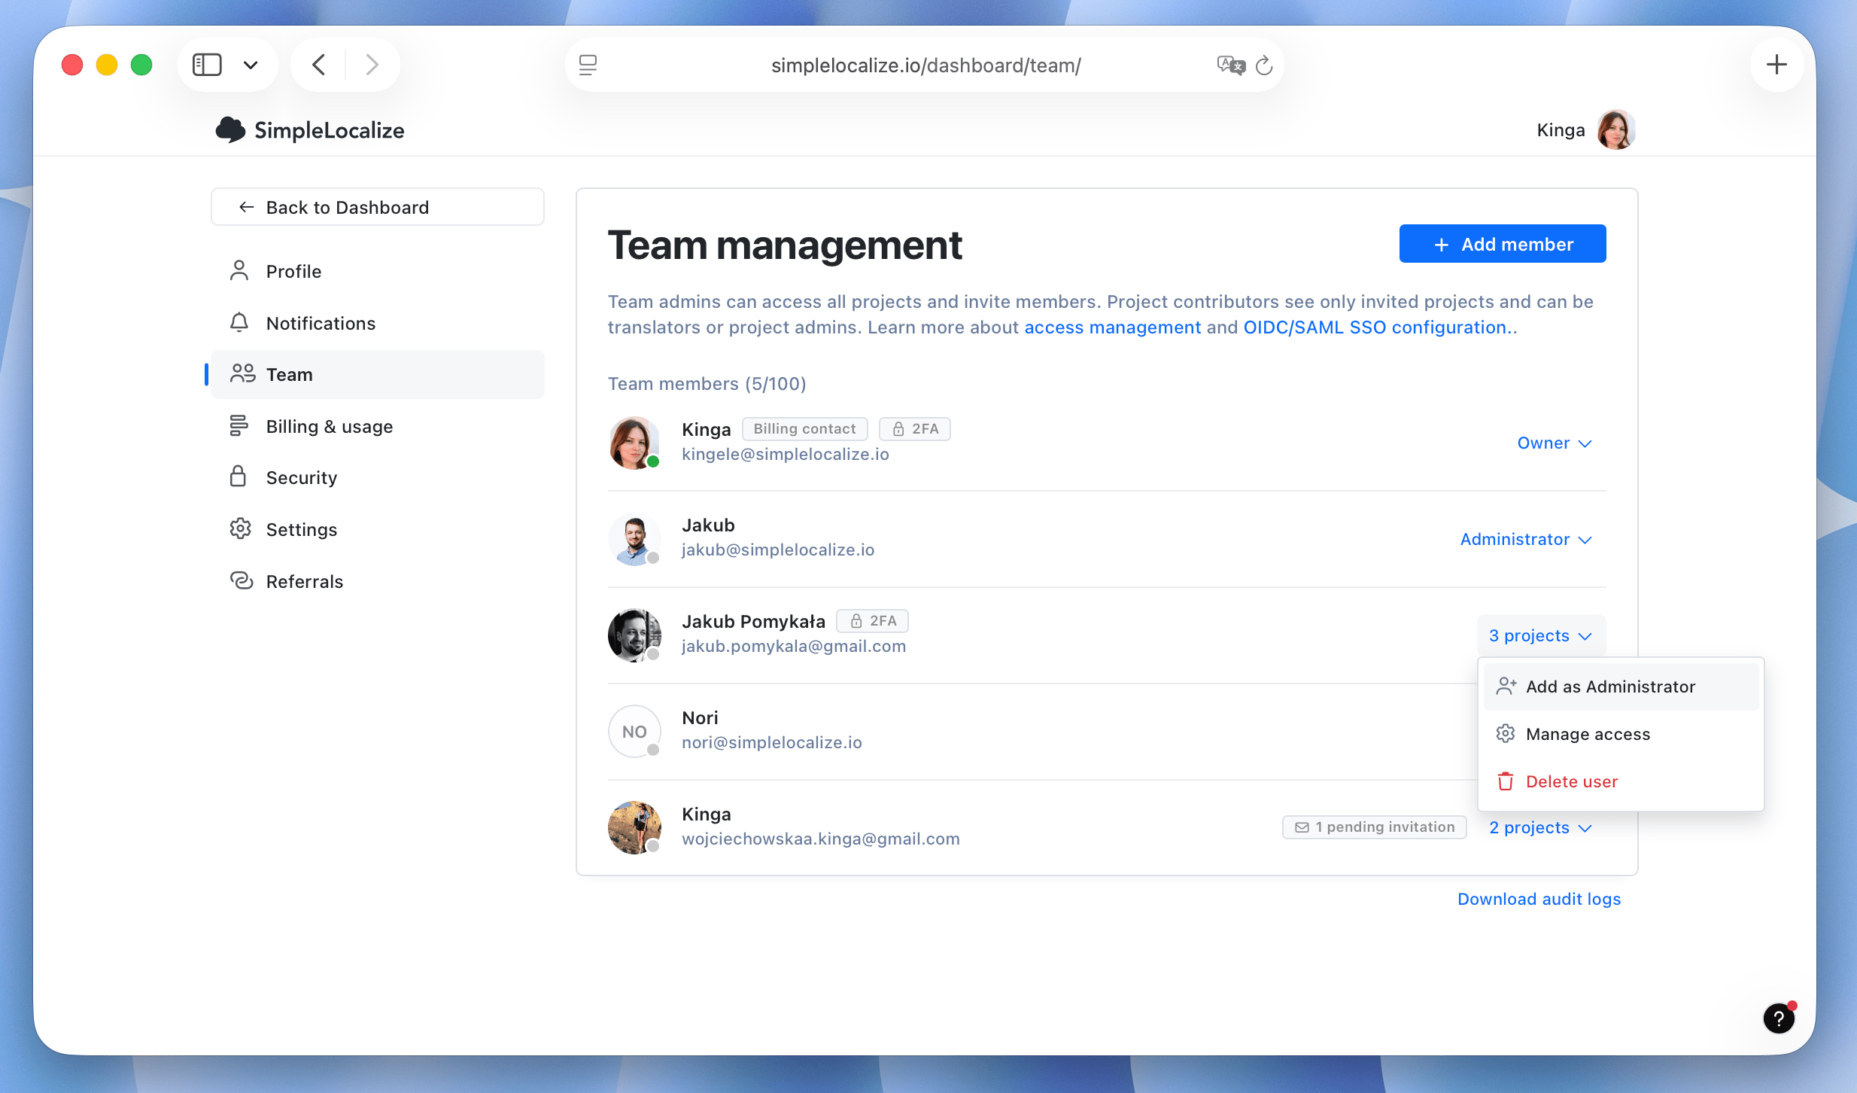Click the NO initials avatar for Nori
Viewport: 1857px width, 1093px height.
tap(634, 732)
